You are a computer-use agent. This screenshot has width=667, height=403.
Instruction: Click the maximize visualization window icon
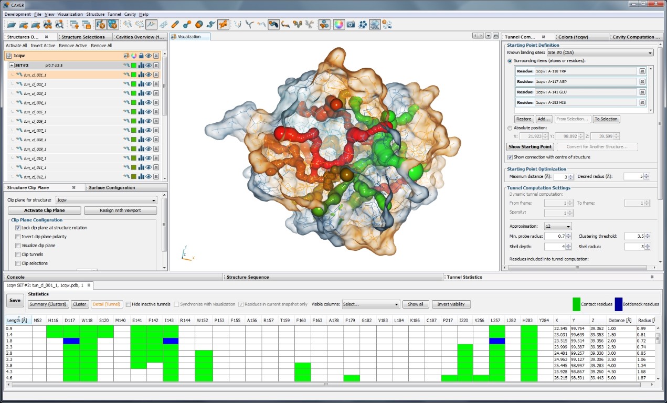pyautogui.click(x=495, y=36)
